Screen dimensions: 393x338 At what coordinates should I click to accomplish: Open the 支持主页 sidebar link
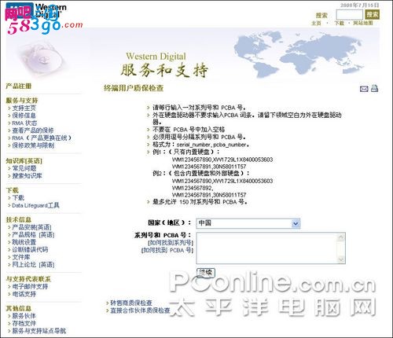tap(24, 108)
